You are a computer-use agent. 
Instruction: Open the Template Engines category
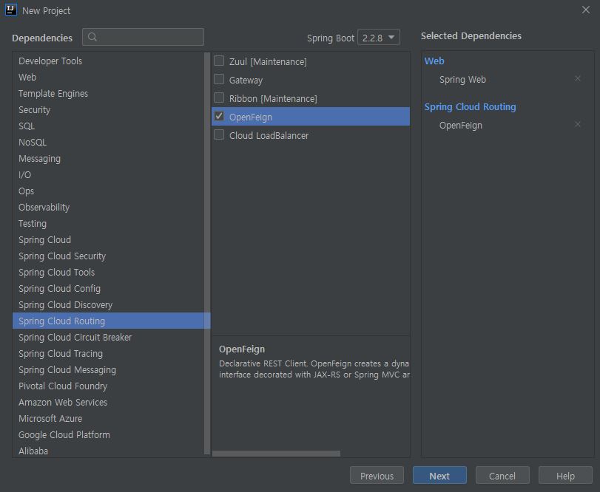[x=108, y=94]
